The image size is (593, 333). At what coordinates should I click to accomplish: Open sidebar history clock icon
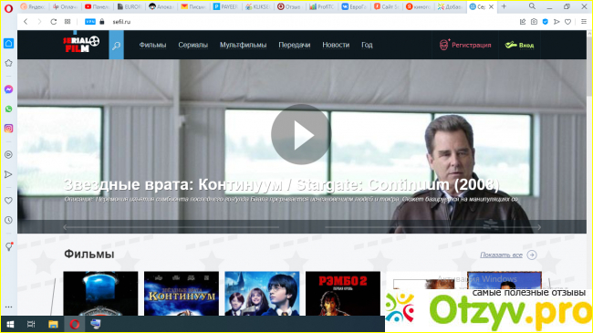tap(8, 220)
